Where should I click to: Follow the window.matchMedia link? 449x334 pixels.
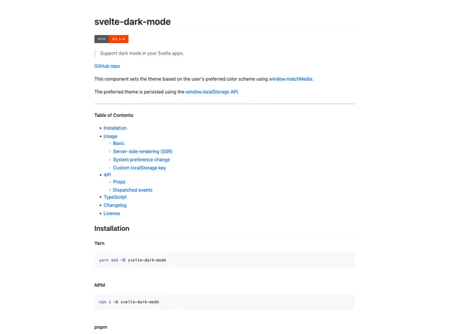291,79
